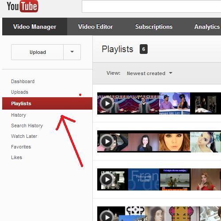Viewport: 221px width, 221px height.
Task: Open the Video Manager tab
Action: (x=34, y=27)
